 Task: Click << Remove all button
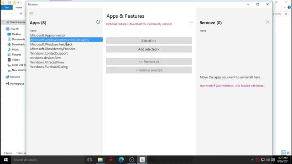tap(149, 61)
